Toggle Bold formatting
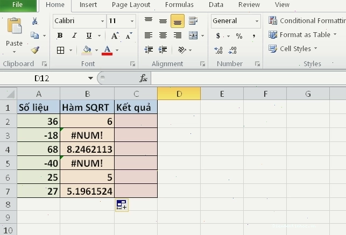The width and height of the screenshot is (346, 235). coord(60,35)
